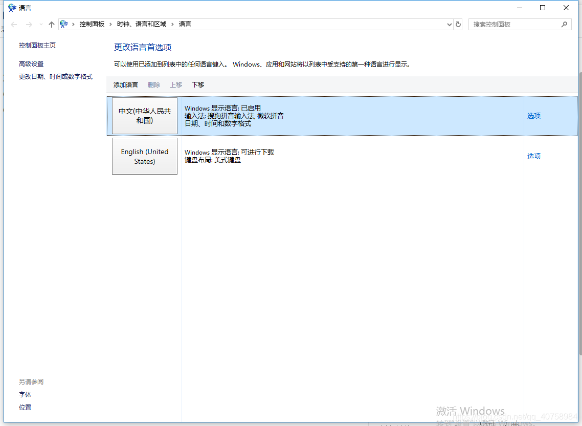The image size is (582, 426).
Task: Click the 控制面板 breadcrumb
Action: (92, 24)
